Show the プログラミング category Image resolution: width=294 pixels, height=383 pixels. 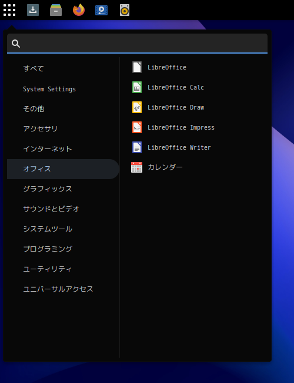click(63, 249)
